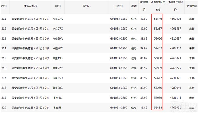This screenshot has height=113, width=198.
Task: Click the 楼名及栋号 column header
Action: (30, 6)
